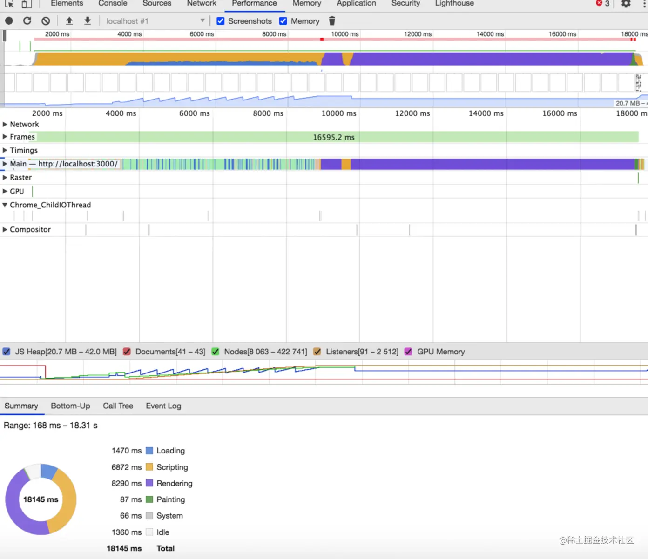This screenshot has height=559, width=648.
Task: Expand the Network track
Action: (x=5, y=124)
